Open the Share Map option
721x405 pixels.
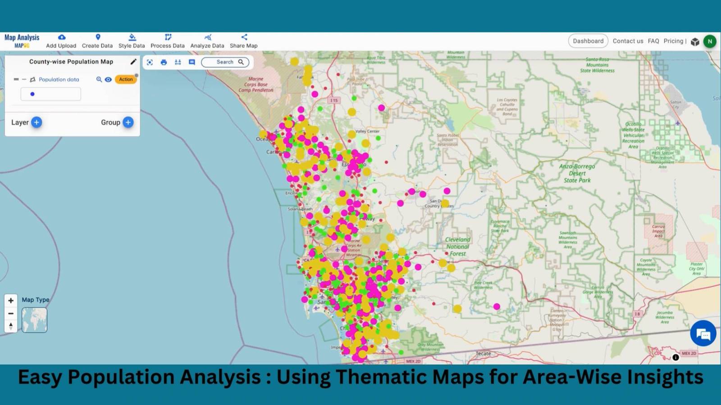[x=243, y=40]
